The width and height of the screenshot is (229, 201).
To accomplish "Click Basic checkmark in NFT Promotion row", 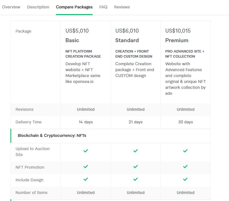I will point(86,167).
